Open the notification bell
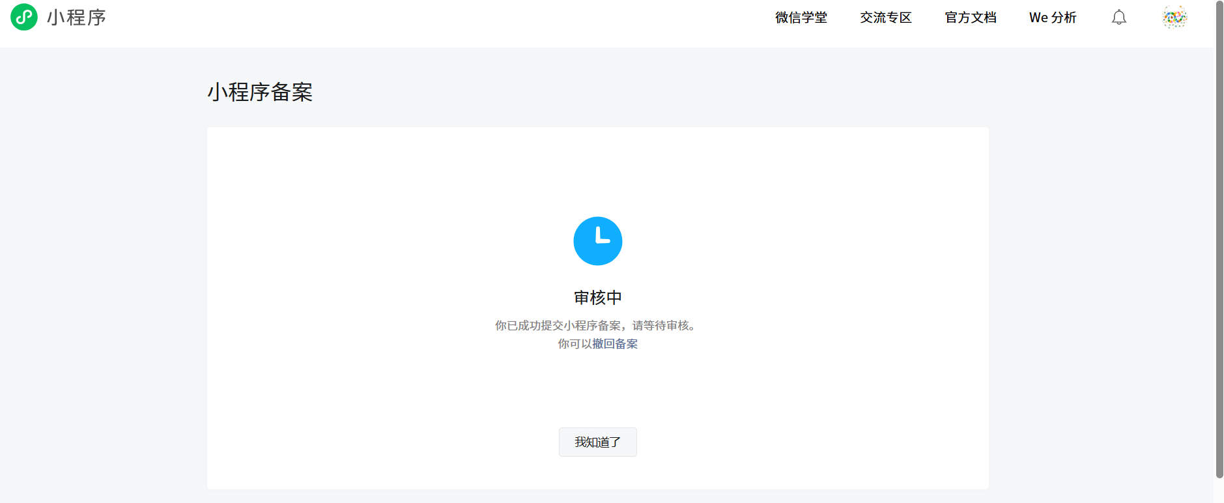The image size is (1224, 503). pyautogui.click(x=1118, y=18)
